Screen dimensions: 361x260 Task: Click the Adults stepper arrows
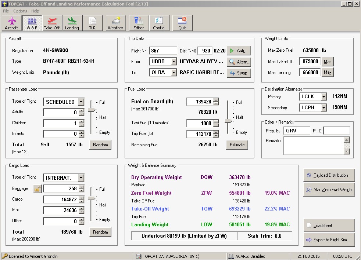tap(81, 112)
